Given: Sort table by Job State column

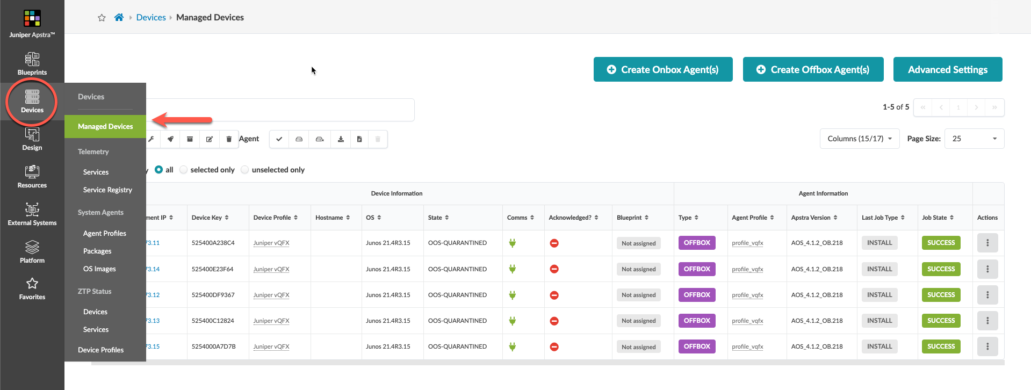Looking at the screenshot, I should (938, 218).
